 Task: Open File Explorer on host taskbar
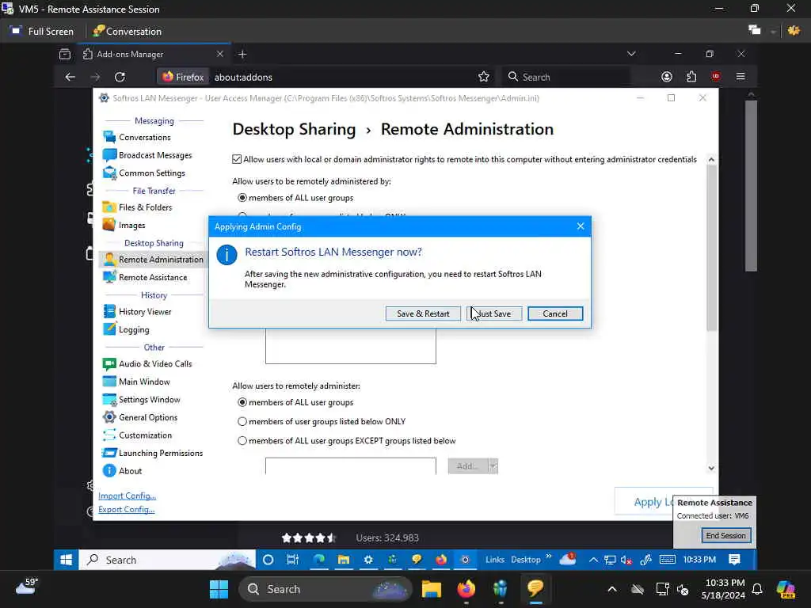pyautogui.click(x=432, y=589)
